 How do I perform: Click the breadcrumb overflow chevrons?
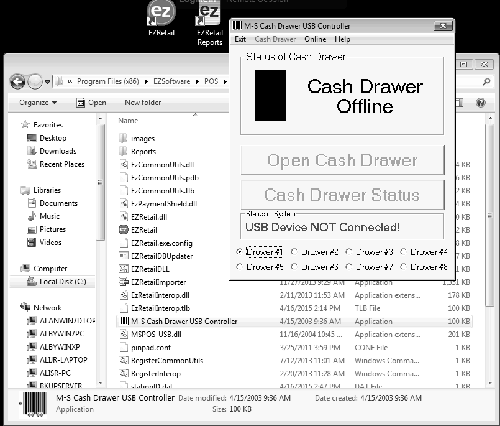(70, 81)
